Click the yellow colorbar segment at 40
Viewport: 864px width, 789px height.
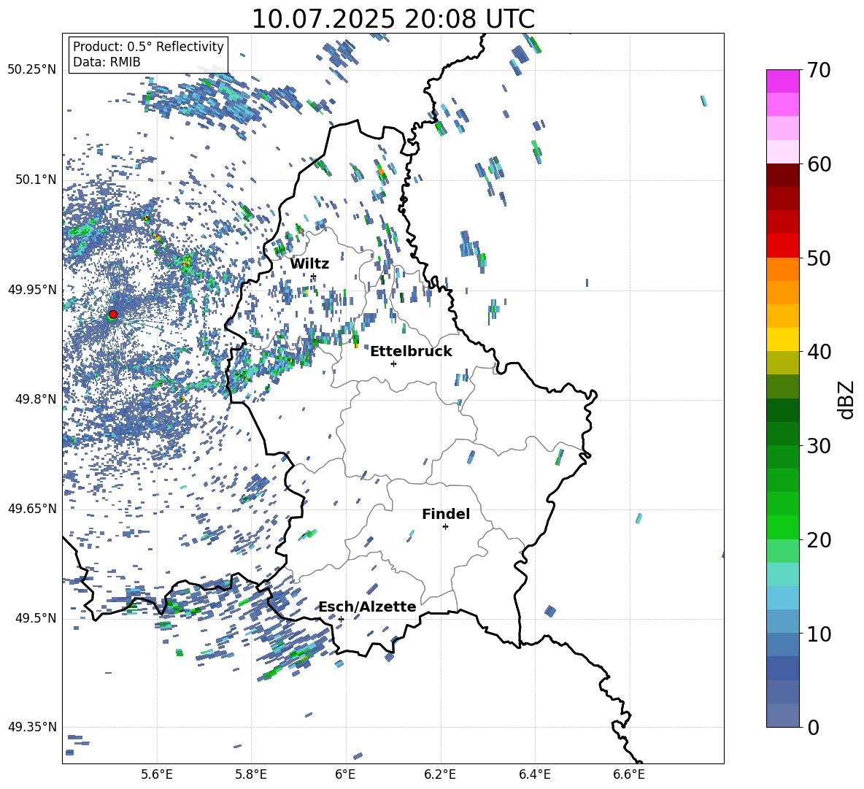point(782,339)
